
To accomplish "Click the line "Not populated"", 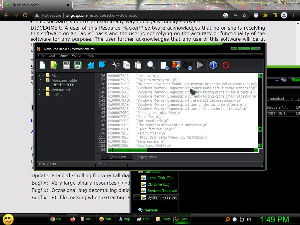I will tap(152, 121).
